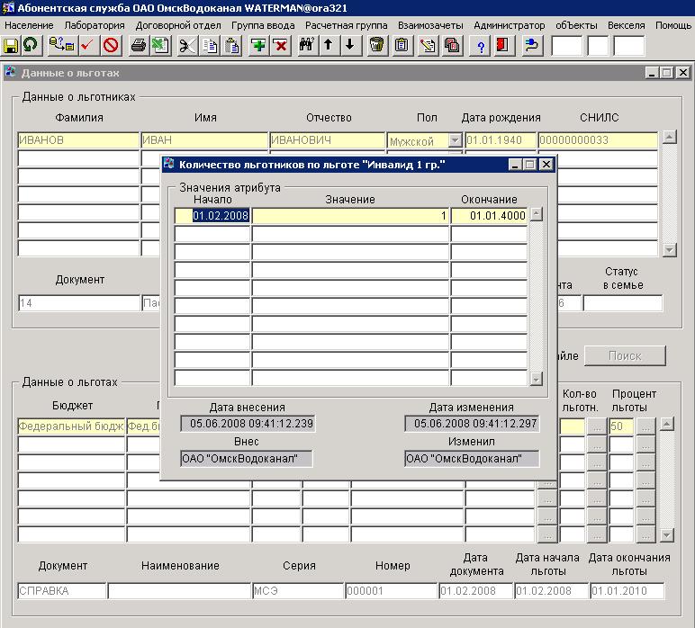Open ellipsis picker next to Процент льготы 50
The width and height of the screenshot is (695, 628).
click(645, 426)
